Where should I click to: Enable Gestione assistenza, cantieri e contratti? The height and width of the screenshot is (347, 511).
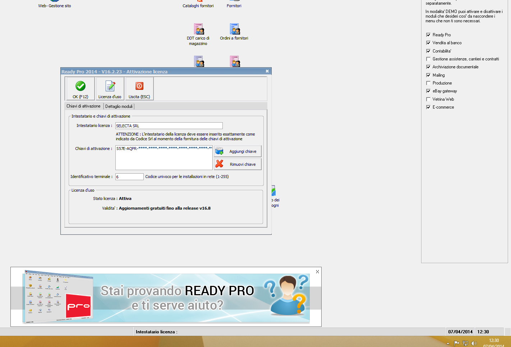point(428,59)
